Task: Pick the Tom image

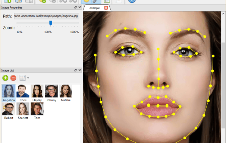Action: (x=37, y=111)
